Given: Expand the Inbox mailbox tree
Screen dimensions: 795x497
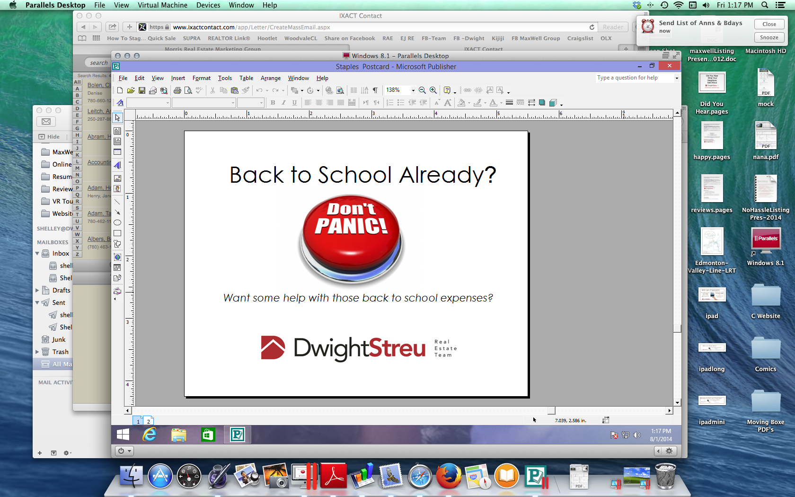Looking at the screenshot, I should (37, 254).
